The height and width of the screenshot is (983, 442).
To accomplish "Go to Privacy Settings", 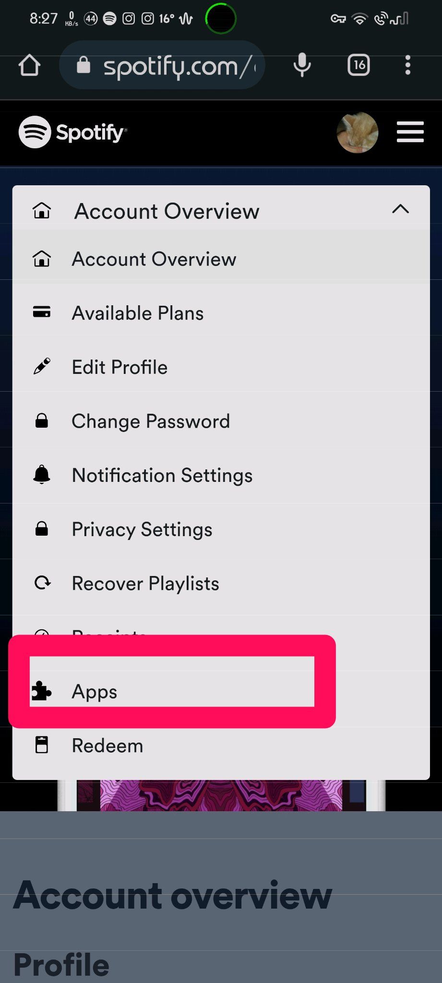I will (x=221, y=529).
